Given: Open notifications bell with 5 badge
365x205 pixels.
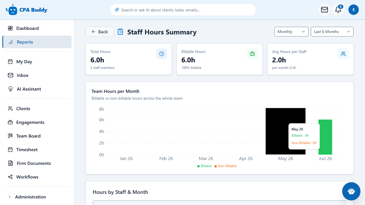Looking at the screenshot, I should 338,10.
